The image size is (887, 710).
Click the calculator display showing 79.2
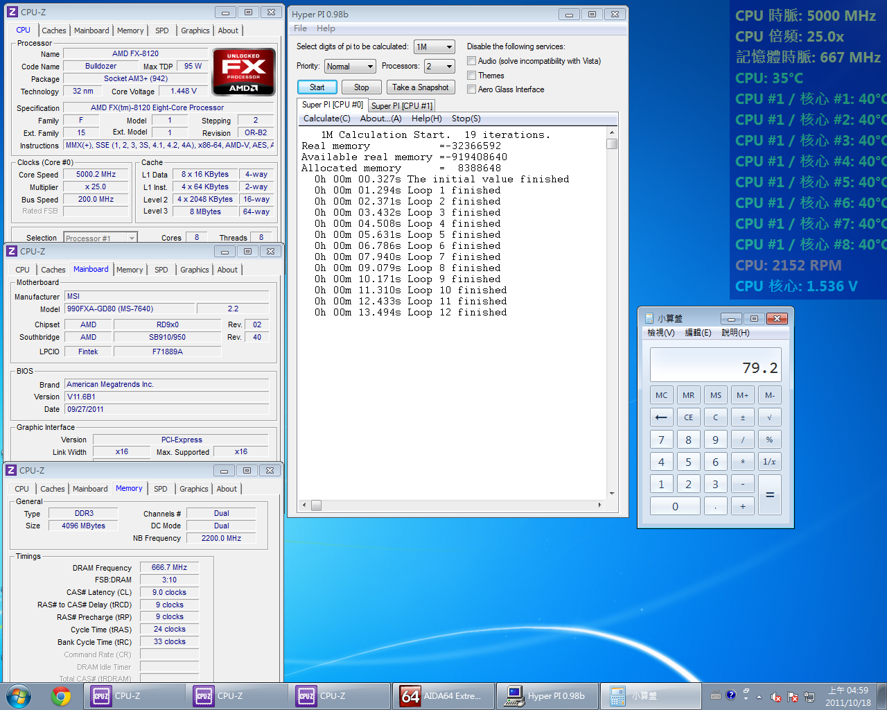pos(715,365)
